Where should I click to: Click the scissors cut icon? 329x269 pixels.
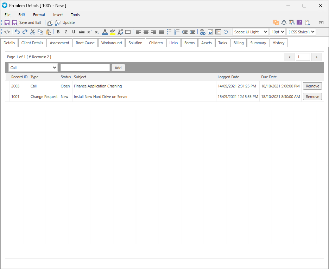pos(33,32)
